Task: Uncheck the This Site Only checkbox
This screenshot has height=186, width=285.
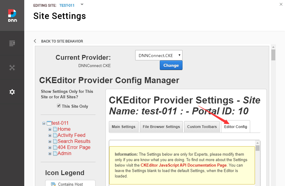Action: click(x=59, y=106)
